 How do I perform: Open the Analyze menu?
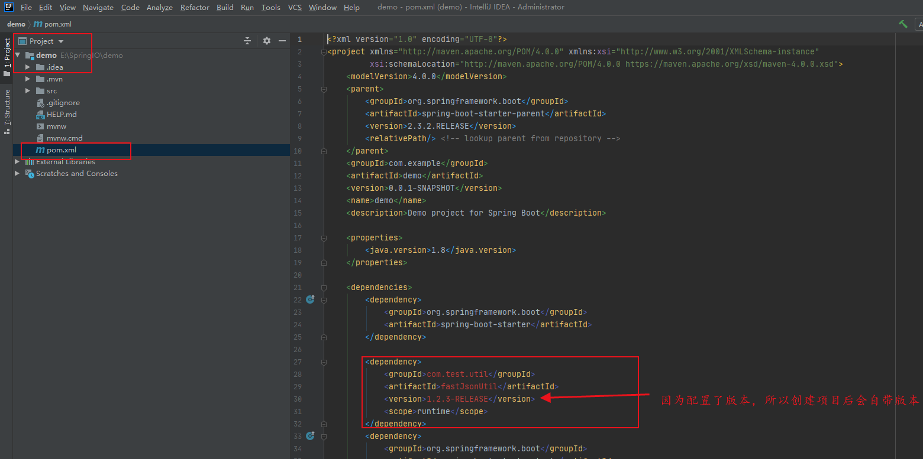160,7
